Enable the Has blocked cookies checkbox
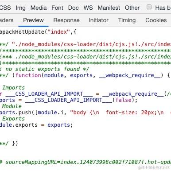Viewport: 171px width, 171px height. [149, 7]
